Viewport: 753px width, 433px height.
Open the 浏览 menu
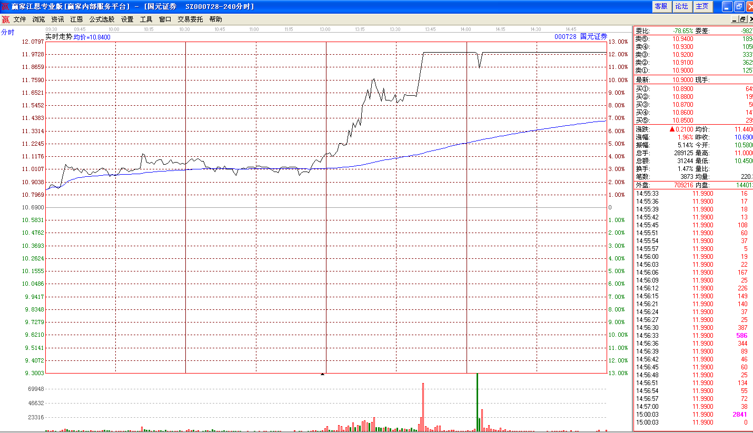[x=38, y=19]
